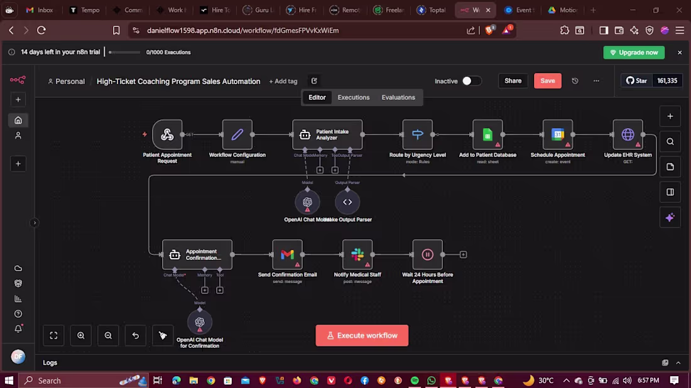Click the n8n logo in sidebar

(18, 80)
